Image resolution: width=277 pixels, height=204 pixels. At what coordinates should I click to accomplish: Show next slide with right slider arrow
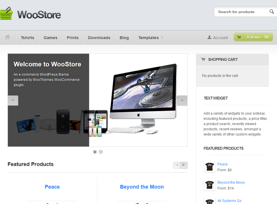point(182,100)
